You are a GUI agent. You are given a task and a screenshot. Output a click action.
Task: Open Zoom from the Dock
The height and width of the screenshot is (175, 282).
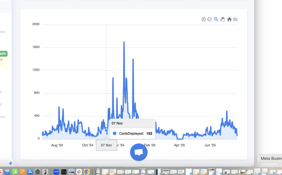tap(56, 172)
